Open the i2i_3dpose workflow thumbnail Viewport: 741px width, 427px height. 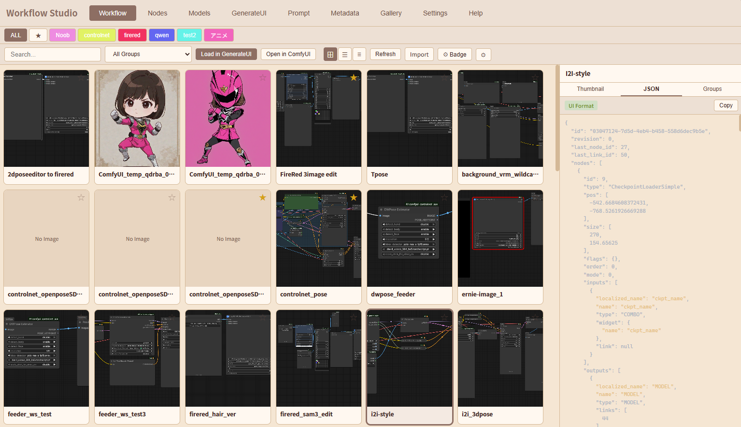click(x=500, y=358)
